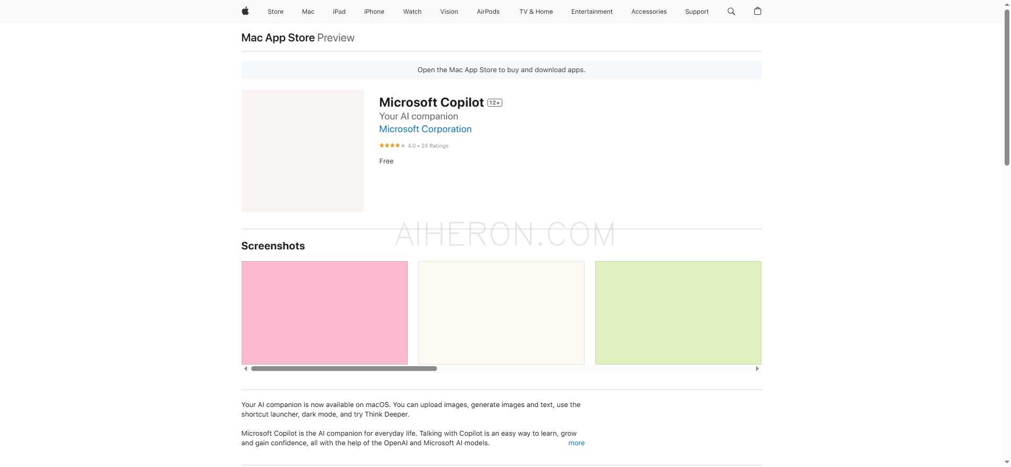Viewport: 1011px width, 467px height.
Task: Open the Support menu
Action: tap(697, 12)
